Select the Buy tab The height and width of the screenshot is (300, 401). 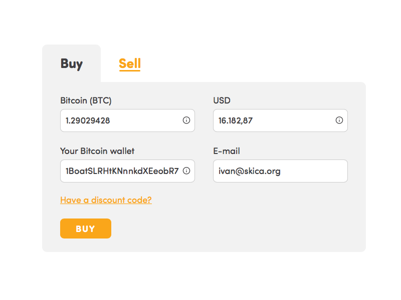72,64
